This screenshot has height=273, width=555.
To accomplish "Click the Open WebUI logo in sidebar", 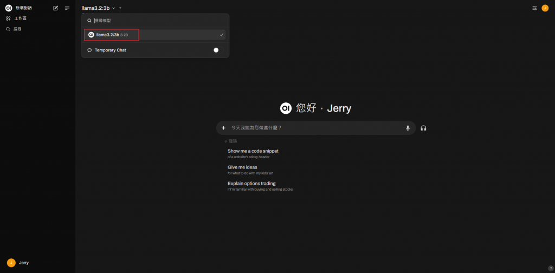I will tap(9, 8).
